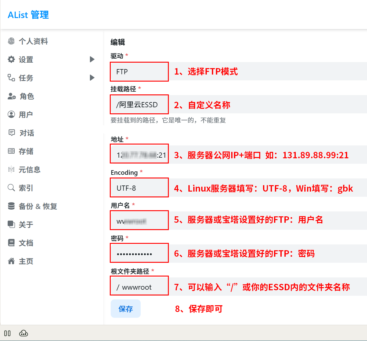367x341 pixels.
Task: Click the AList 管理 title link
Action: pos(28,15)
